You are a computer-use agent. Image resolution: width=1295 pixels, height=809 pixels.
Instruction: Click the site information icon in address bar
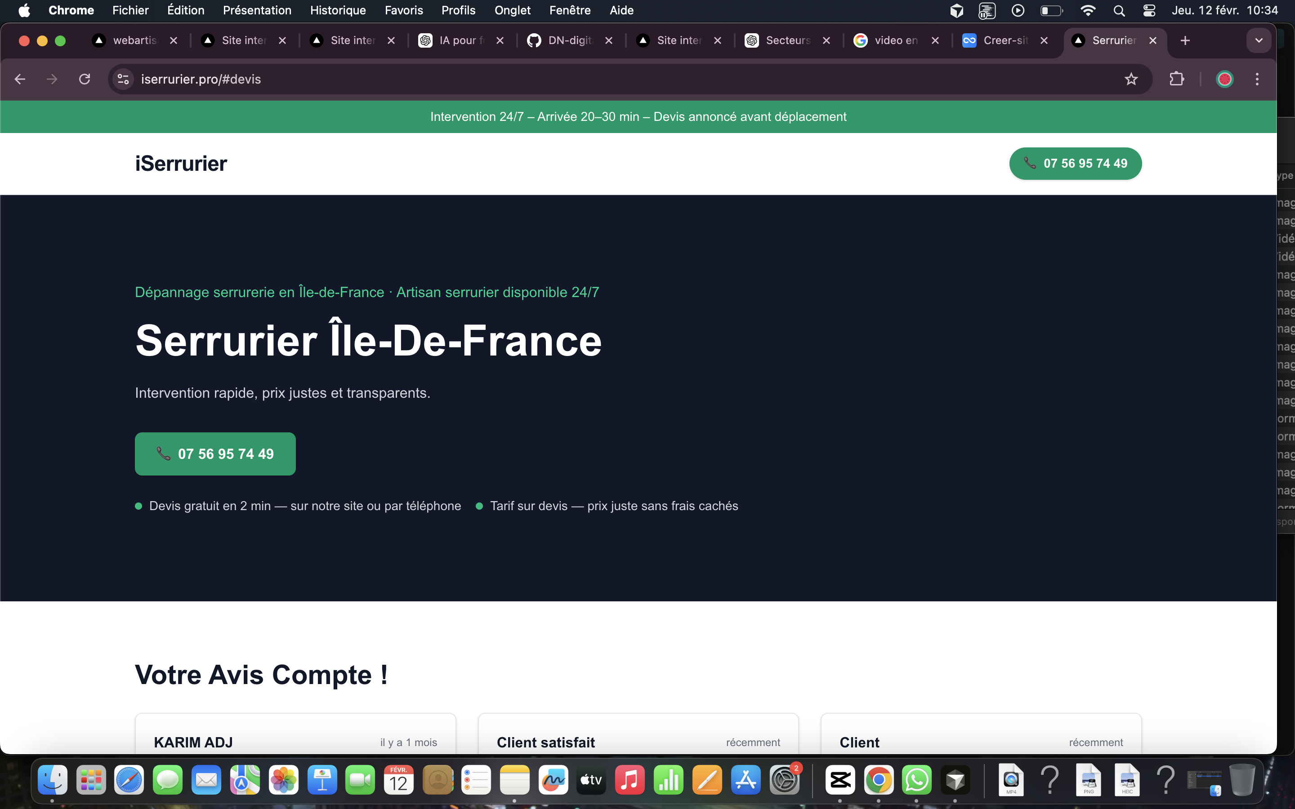pyautogui.click(x=123, y=79)
